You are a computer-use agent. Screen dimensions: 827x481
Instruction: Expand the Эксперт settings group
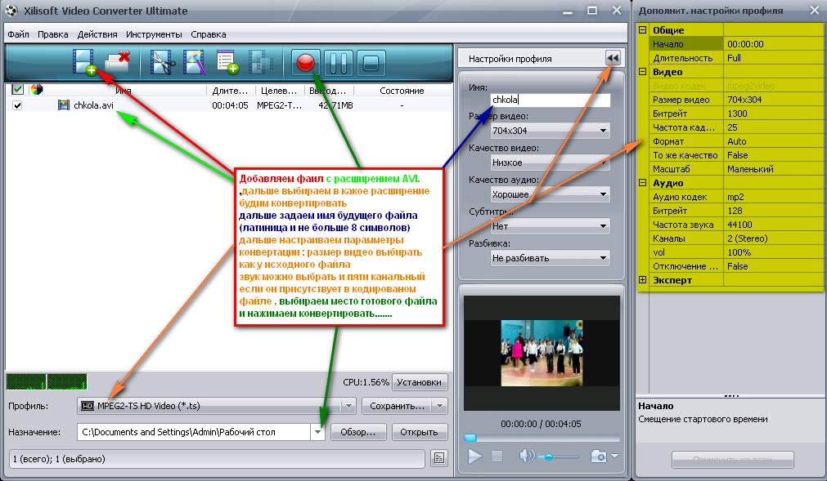[x=642, y=280]
